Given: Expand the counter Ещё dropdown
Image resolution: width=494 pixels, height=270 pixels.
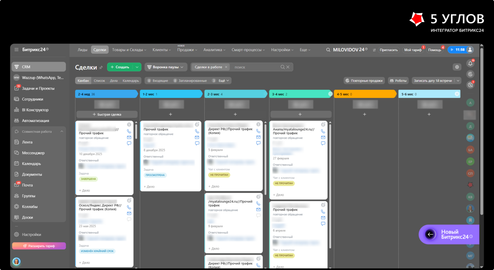Looking at the screenshot, I should coord(224,81).
